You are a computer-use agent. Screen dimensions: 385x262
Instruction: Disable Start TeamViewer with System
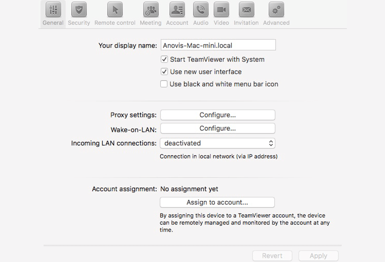164,59
